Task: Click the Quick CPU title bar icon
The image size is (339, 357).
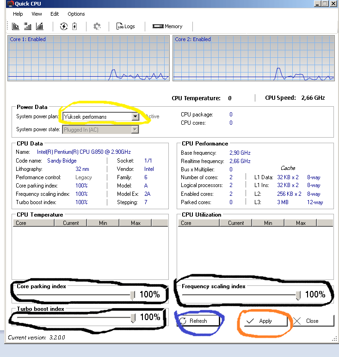Action: tap(11, 4)
